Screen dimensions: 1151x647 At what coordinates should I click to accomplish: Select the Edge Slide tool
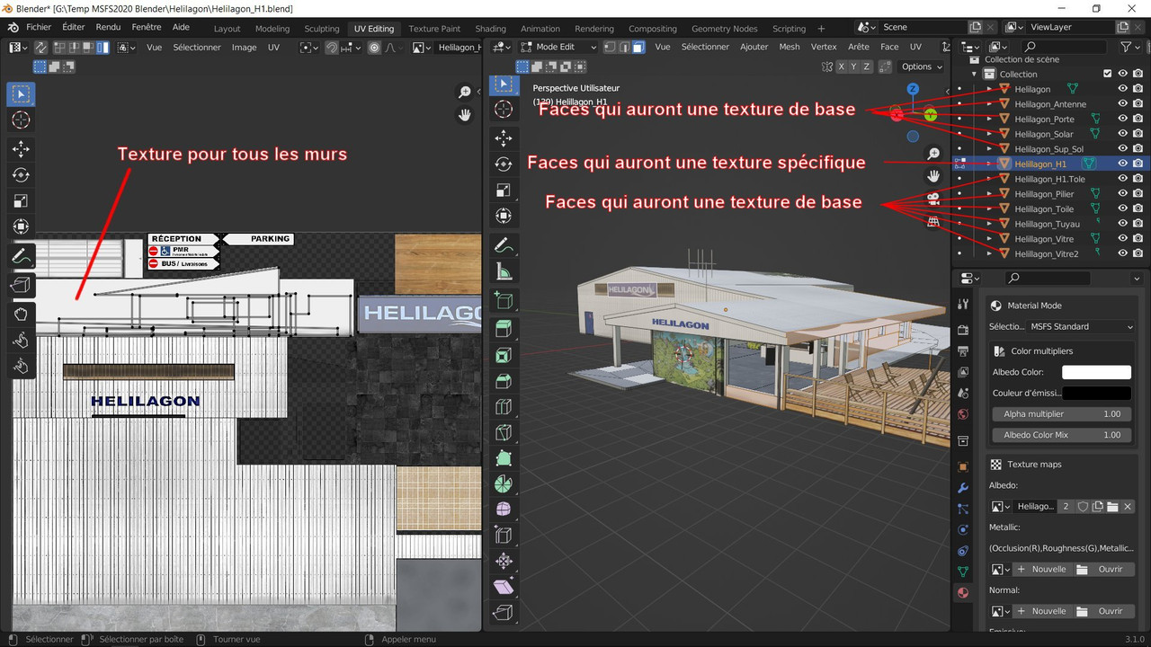click(x=504, y=536)
